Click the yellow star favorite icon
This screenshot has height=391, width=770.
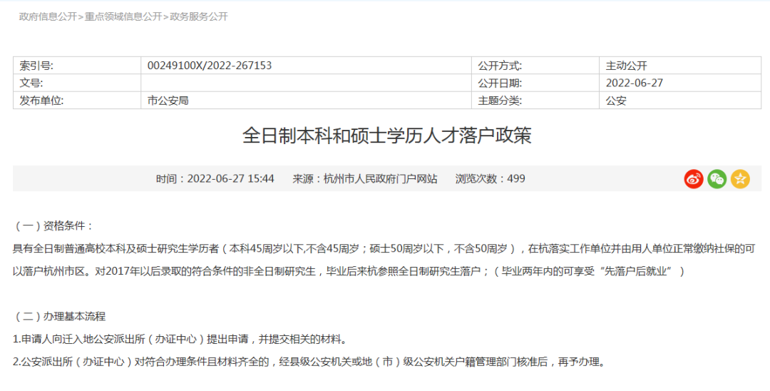click(x=740, y=179)
